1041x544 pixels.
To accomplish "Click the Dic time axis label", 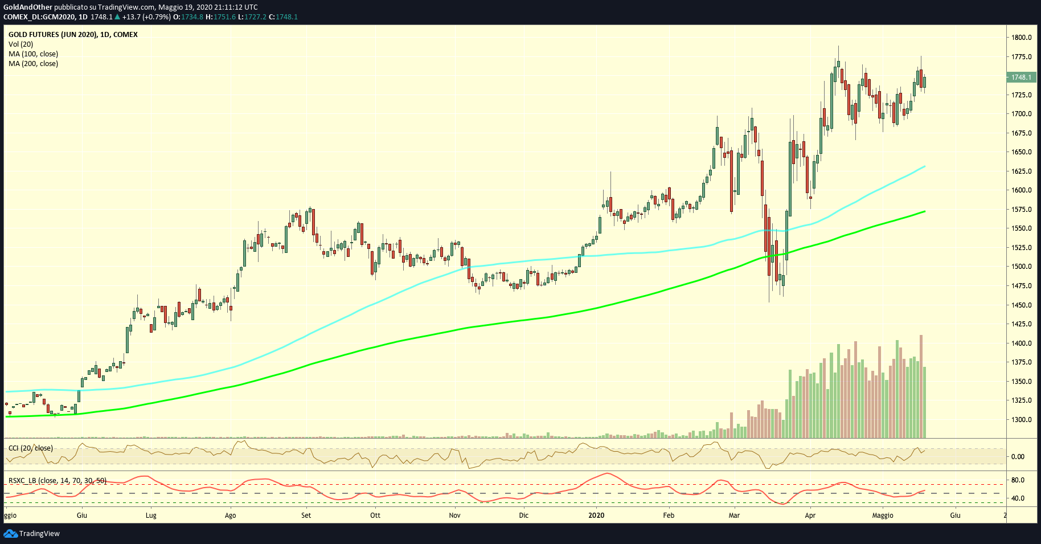I will (524, 516).
